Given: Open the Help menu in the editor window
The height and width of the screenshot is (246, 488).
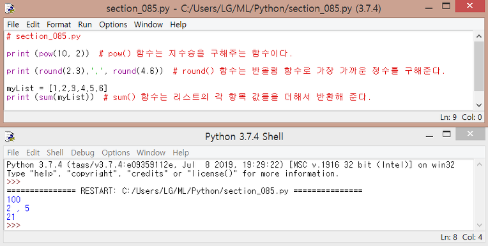Looking at the screenshot, I should 178,25.
